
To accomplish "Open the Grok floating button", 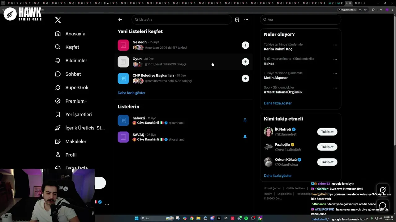I will pos(383,190).
